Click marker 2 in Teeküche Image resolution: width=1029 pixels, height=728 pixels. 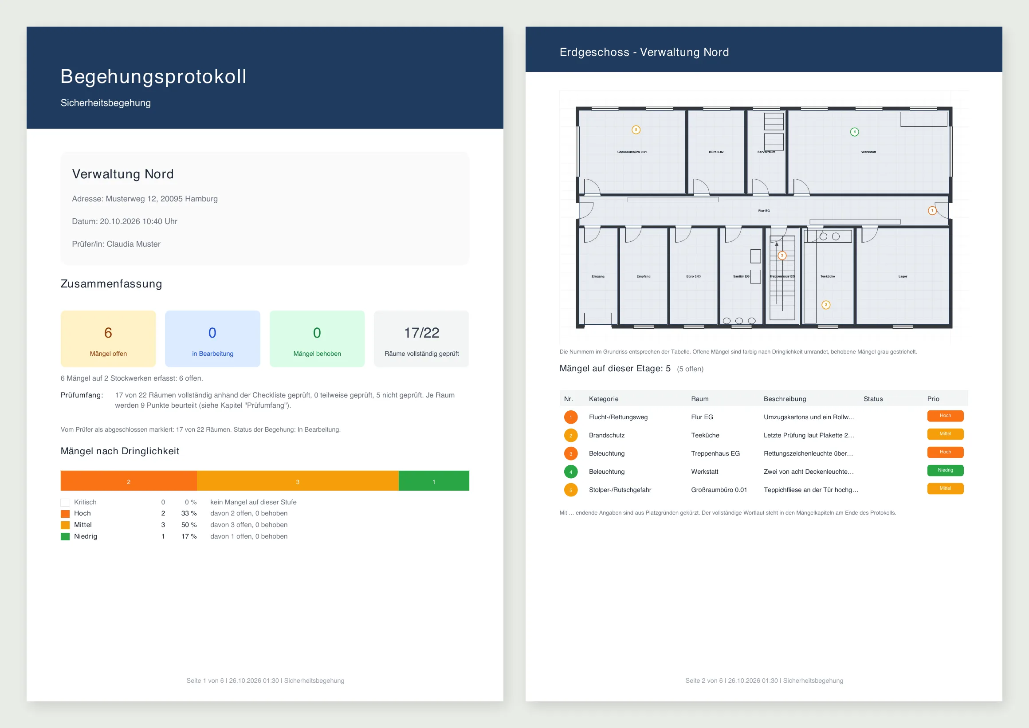pyautogui.click(x=826, y=305)
